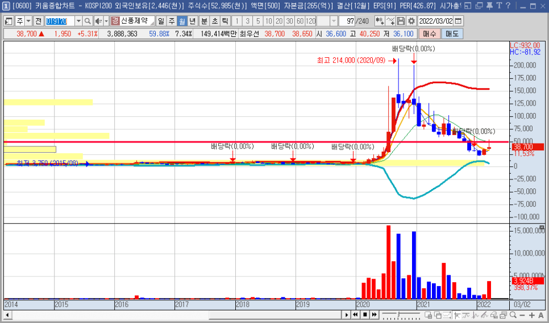Switch to 일 (daily) chart period
This screenshot has width=549, height=323.
(x=161, y=21)
